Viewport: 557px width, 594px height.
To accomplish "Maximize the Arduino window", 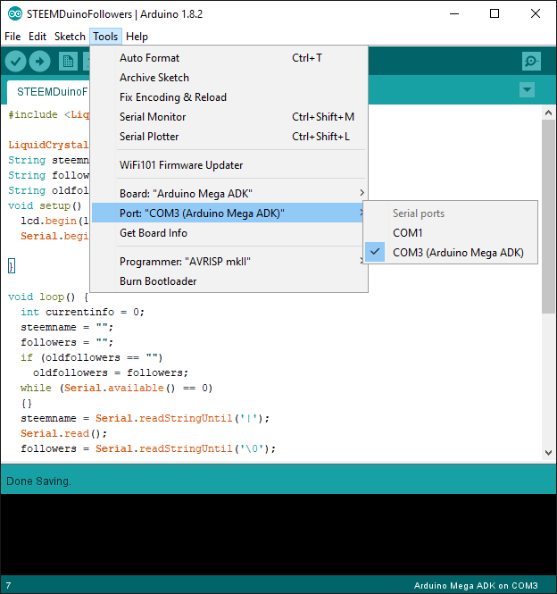I will click(495, 14).
